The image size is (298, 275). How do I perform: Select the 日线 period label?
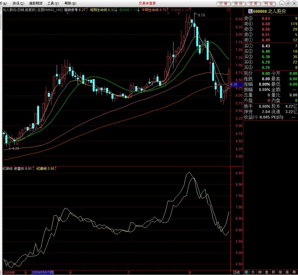236,272
